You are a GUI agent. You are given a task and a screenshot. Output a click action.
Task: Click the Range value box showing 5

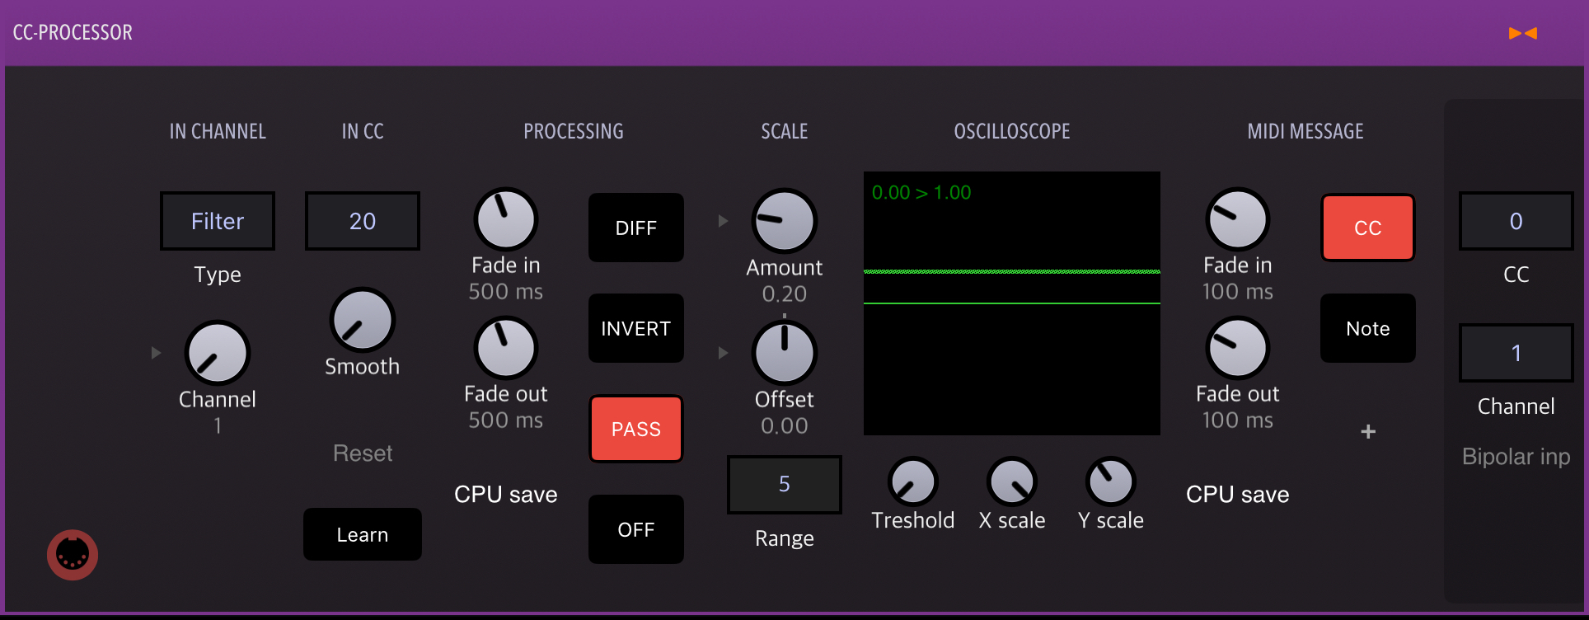click(785, 485)
